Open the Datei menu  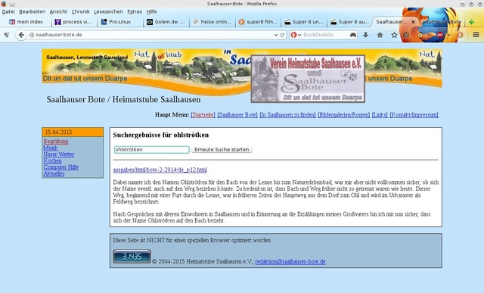8,12
